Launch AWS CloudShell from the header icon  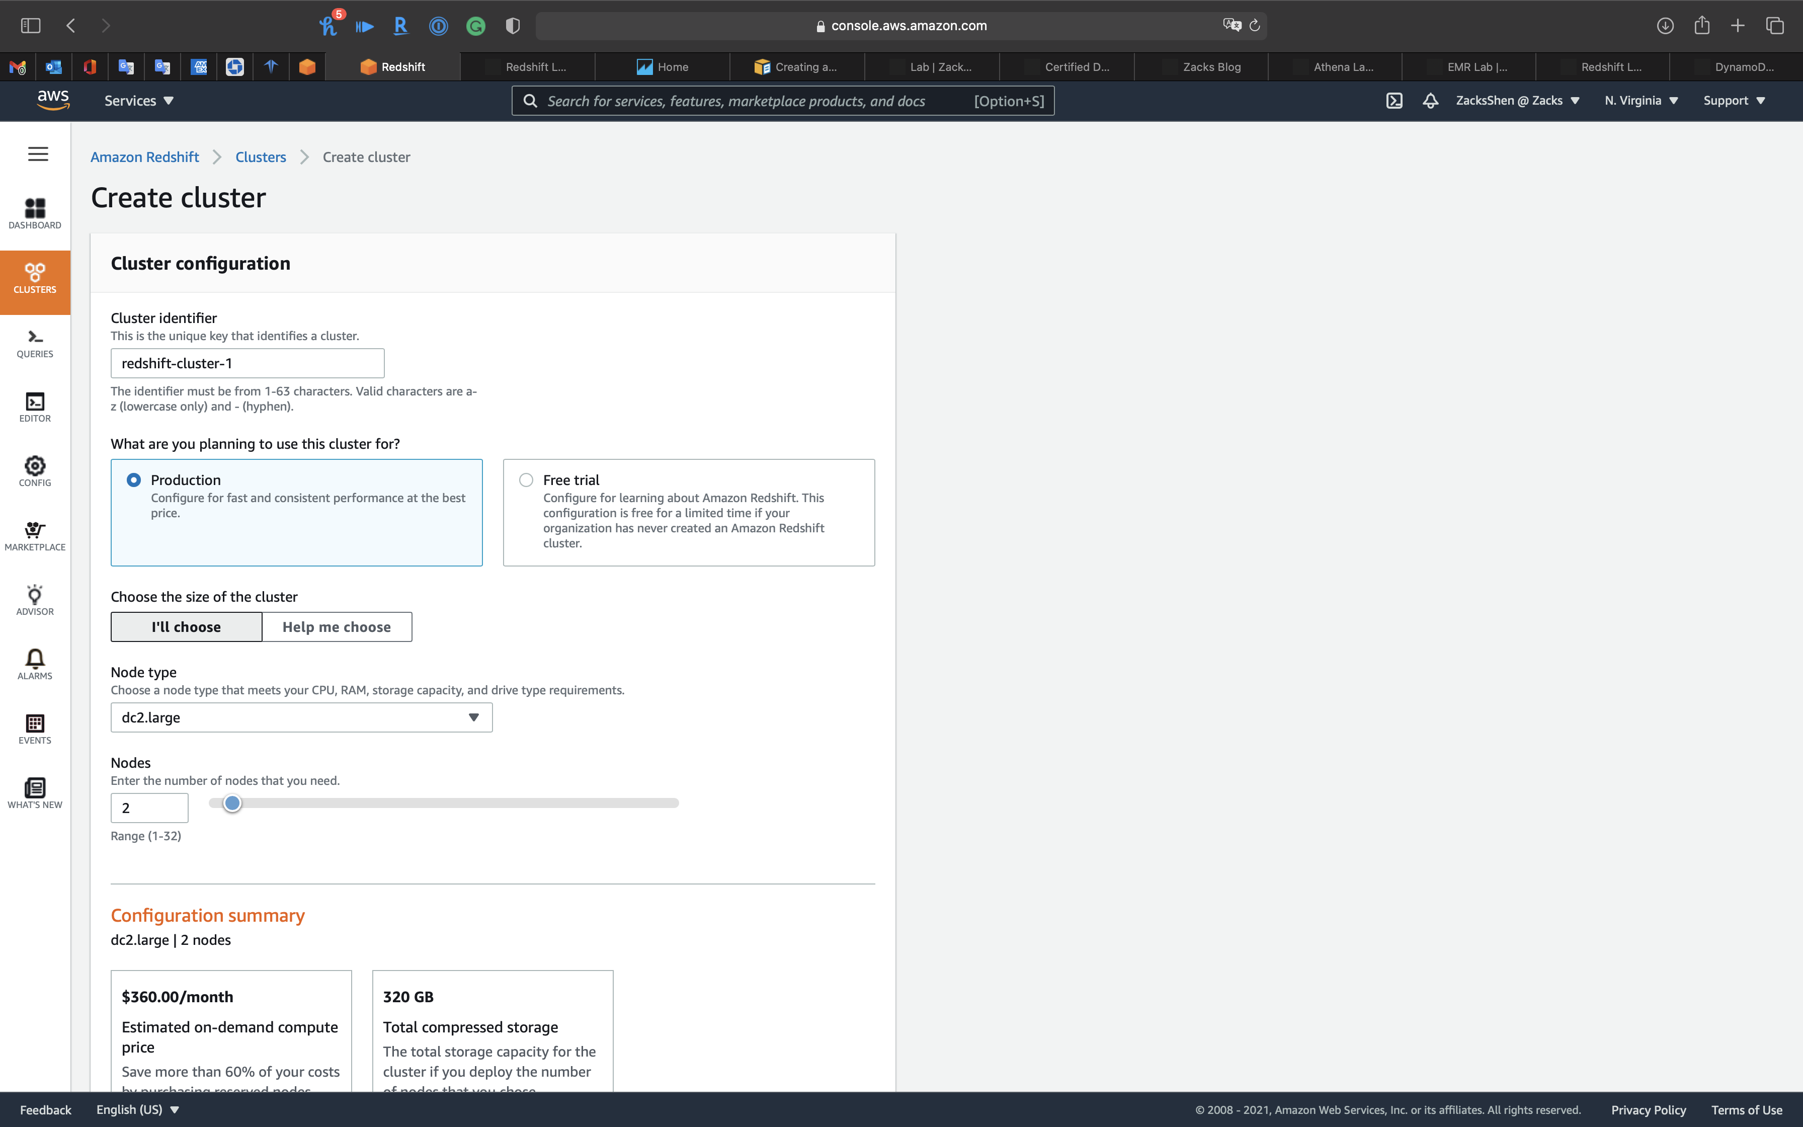[1394, 101]
